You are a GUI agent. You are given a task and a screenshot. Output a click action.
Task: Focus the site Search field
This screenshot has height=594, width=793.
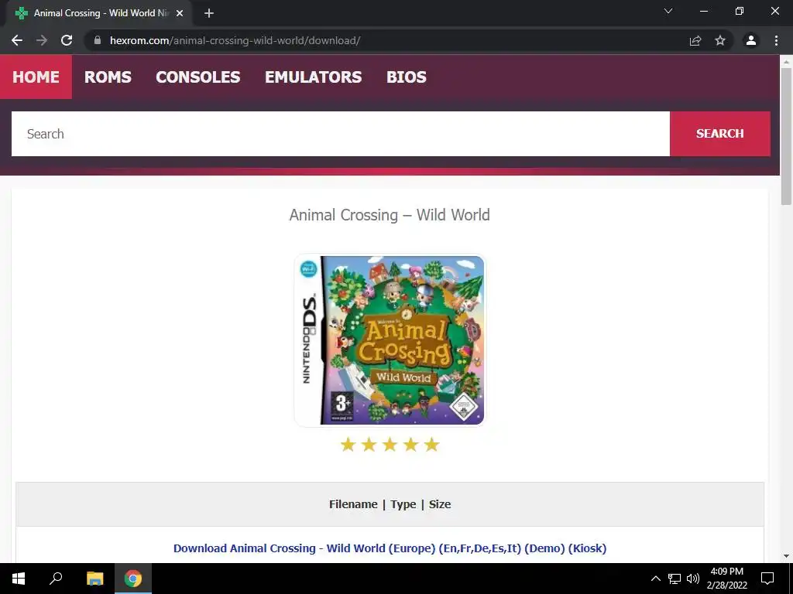pos(341,134)
